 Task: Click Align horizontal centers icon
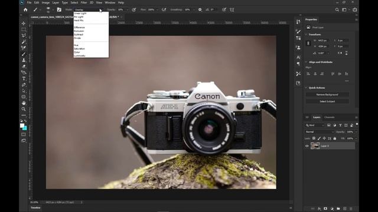pyautogui.click(x=315, y=74)
